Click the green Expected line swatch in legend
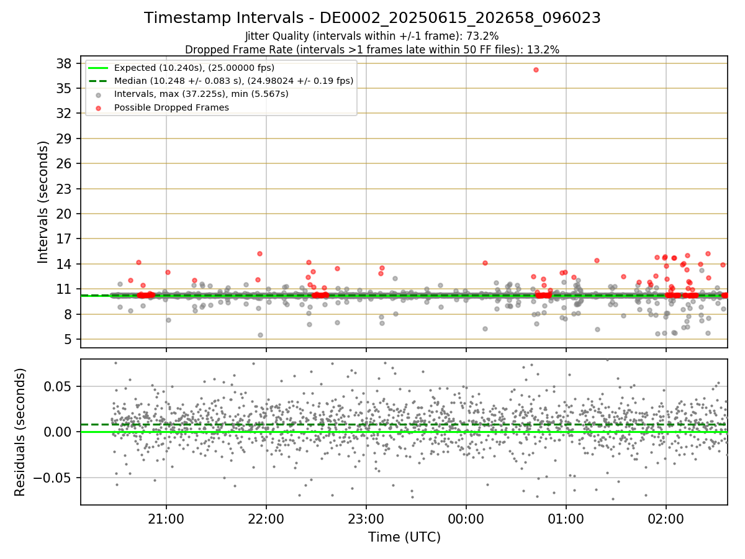745x559 pixels. [98, 68]
